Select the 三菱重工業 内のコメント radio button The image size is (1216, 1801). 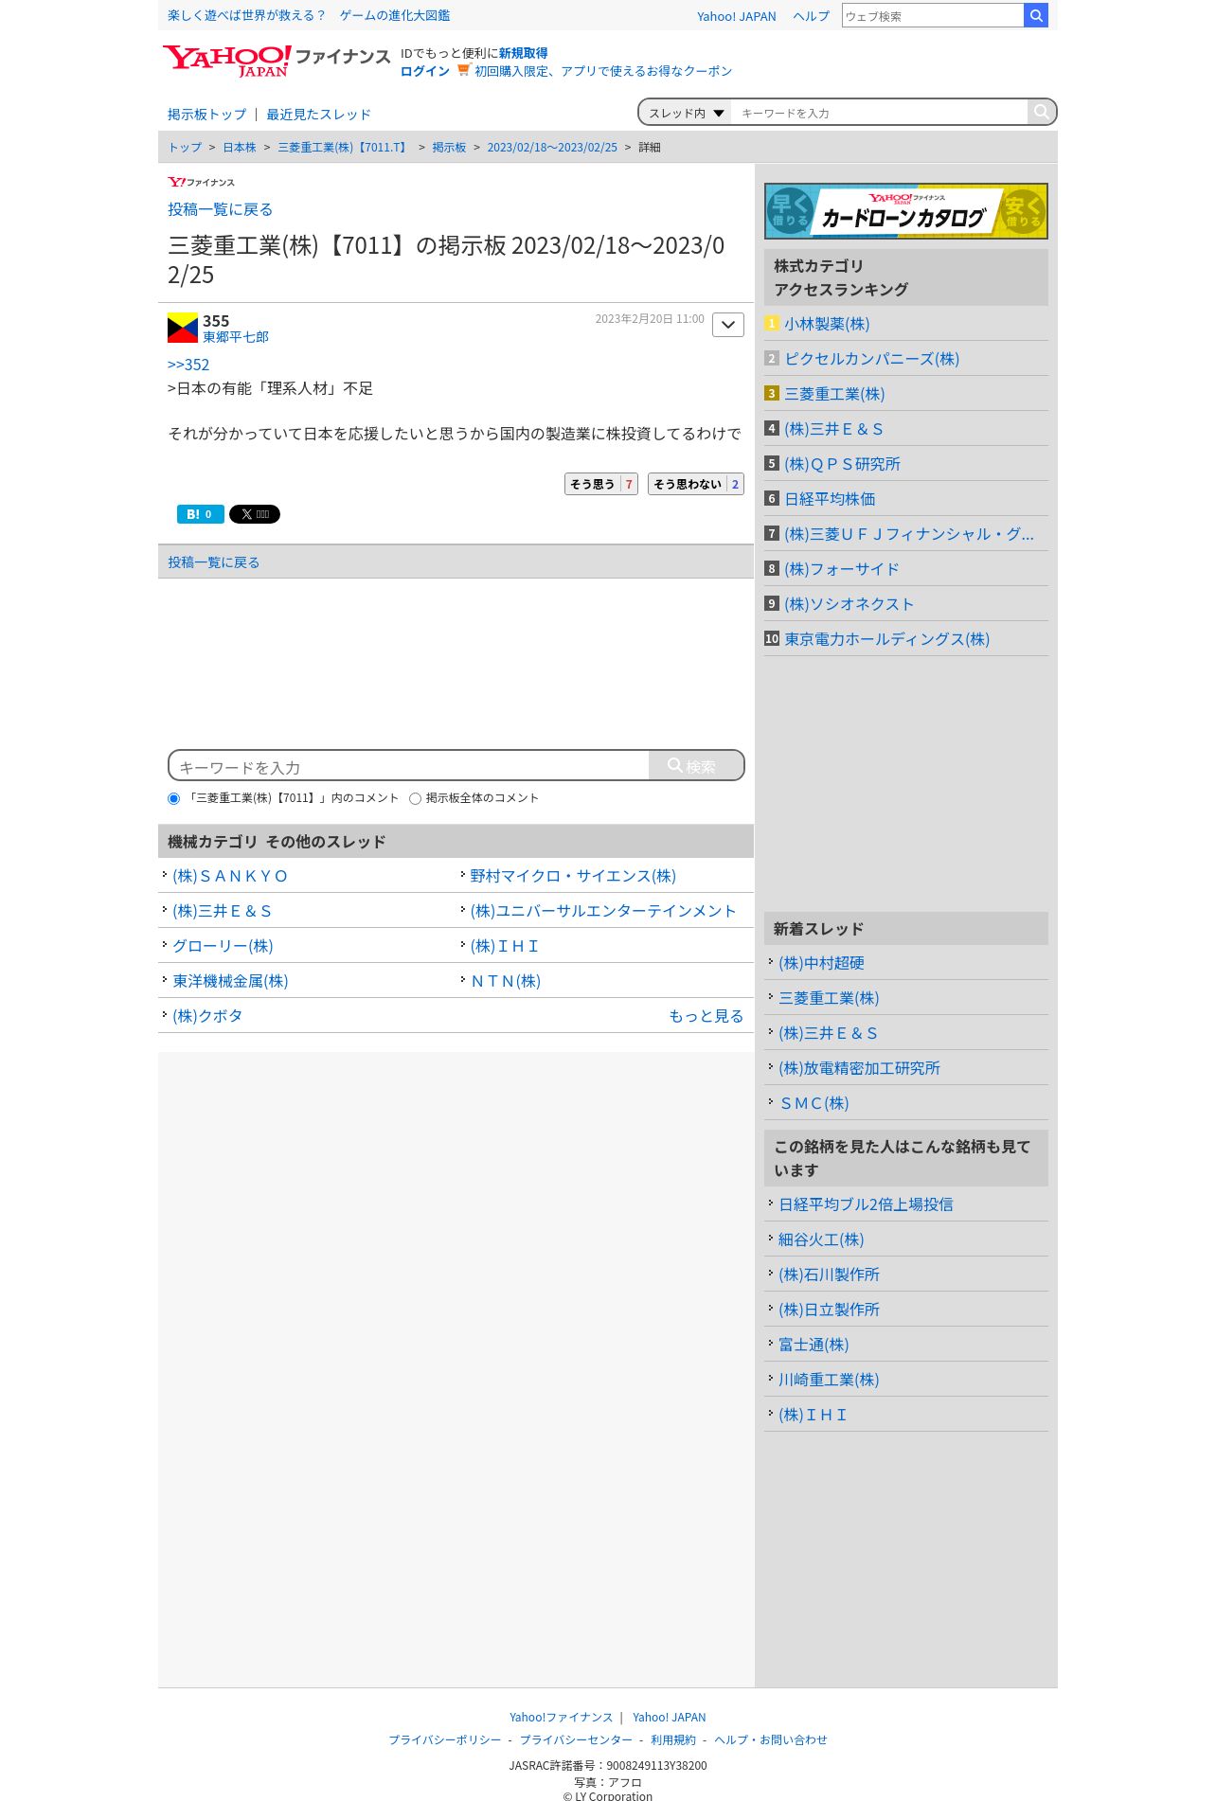173,798
